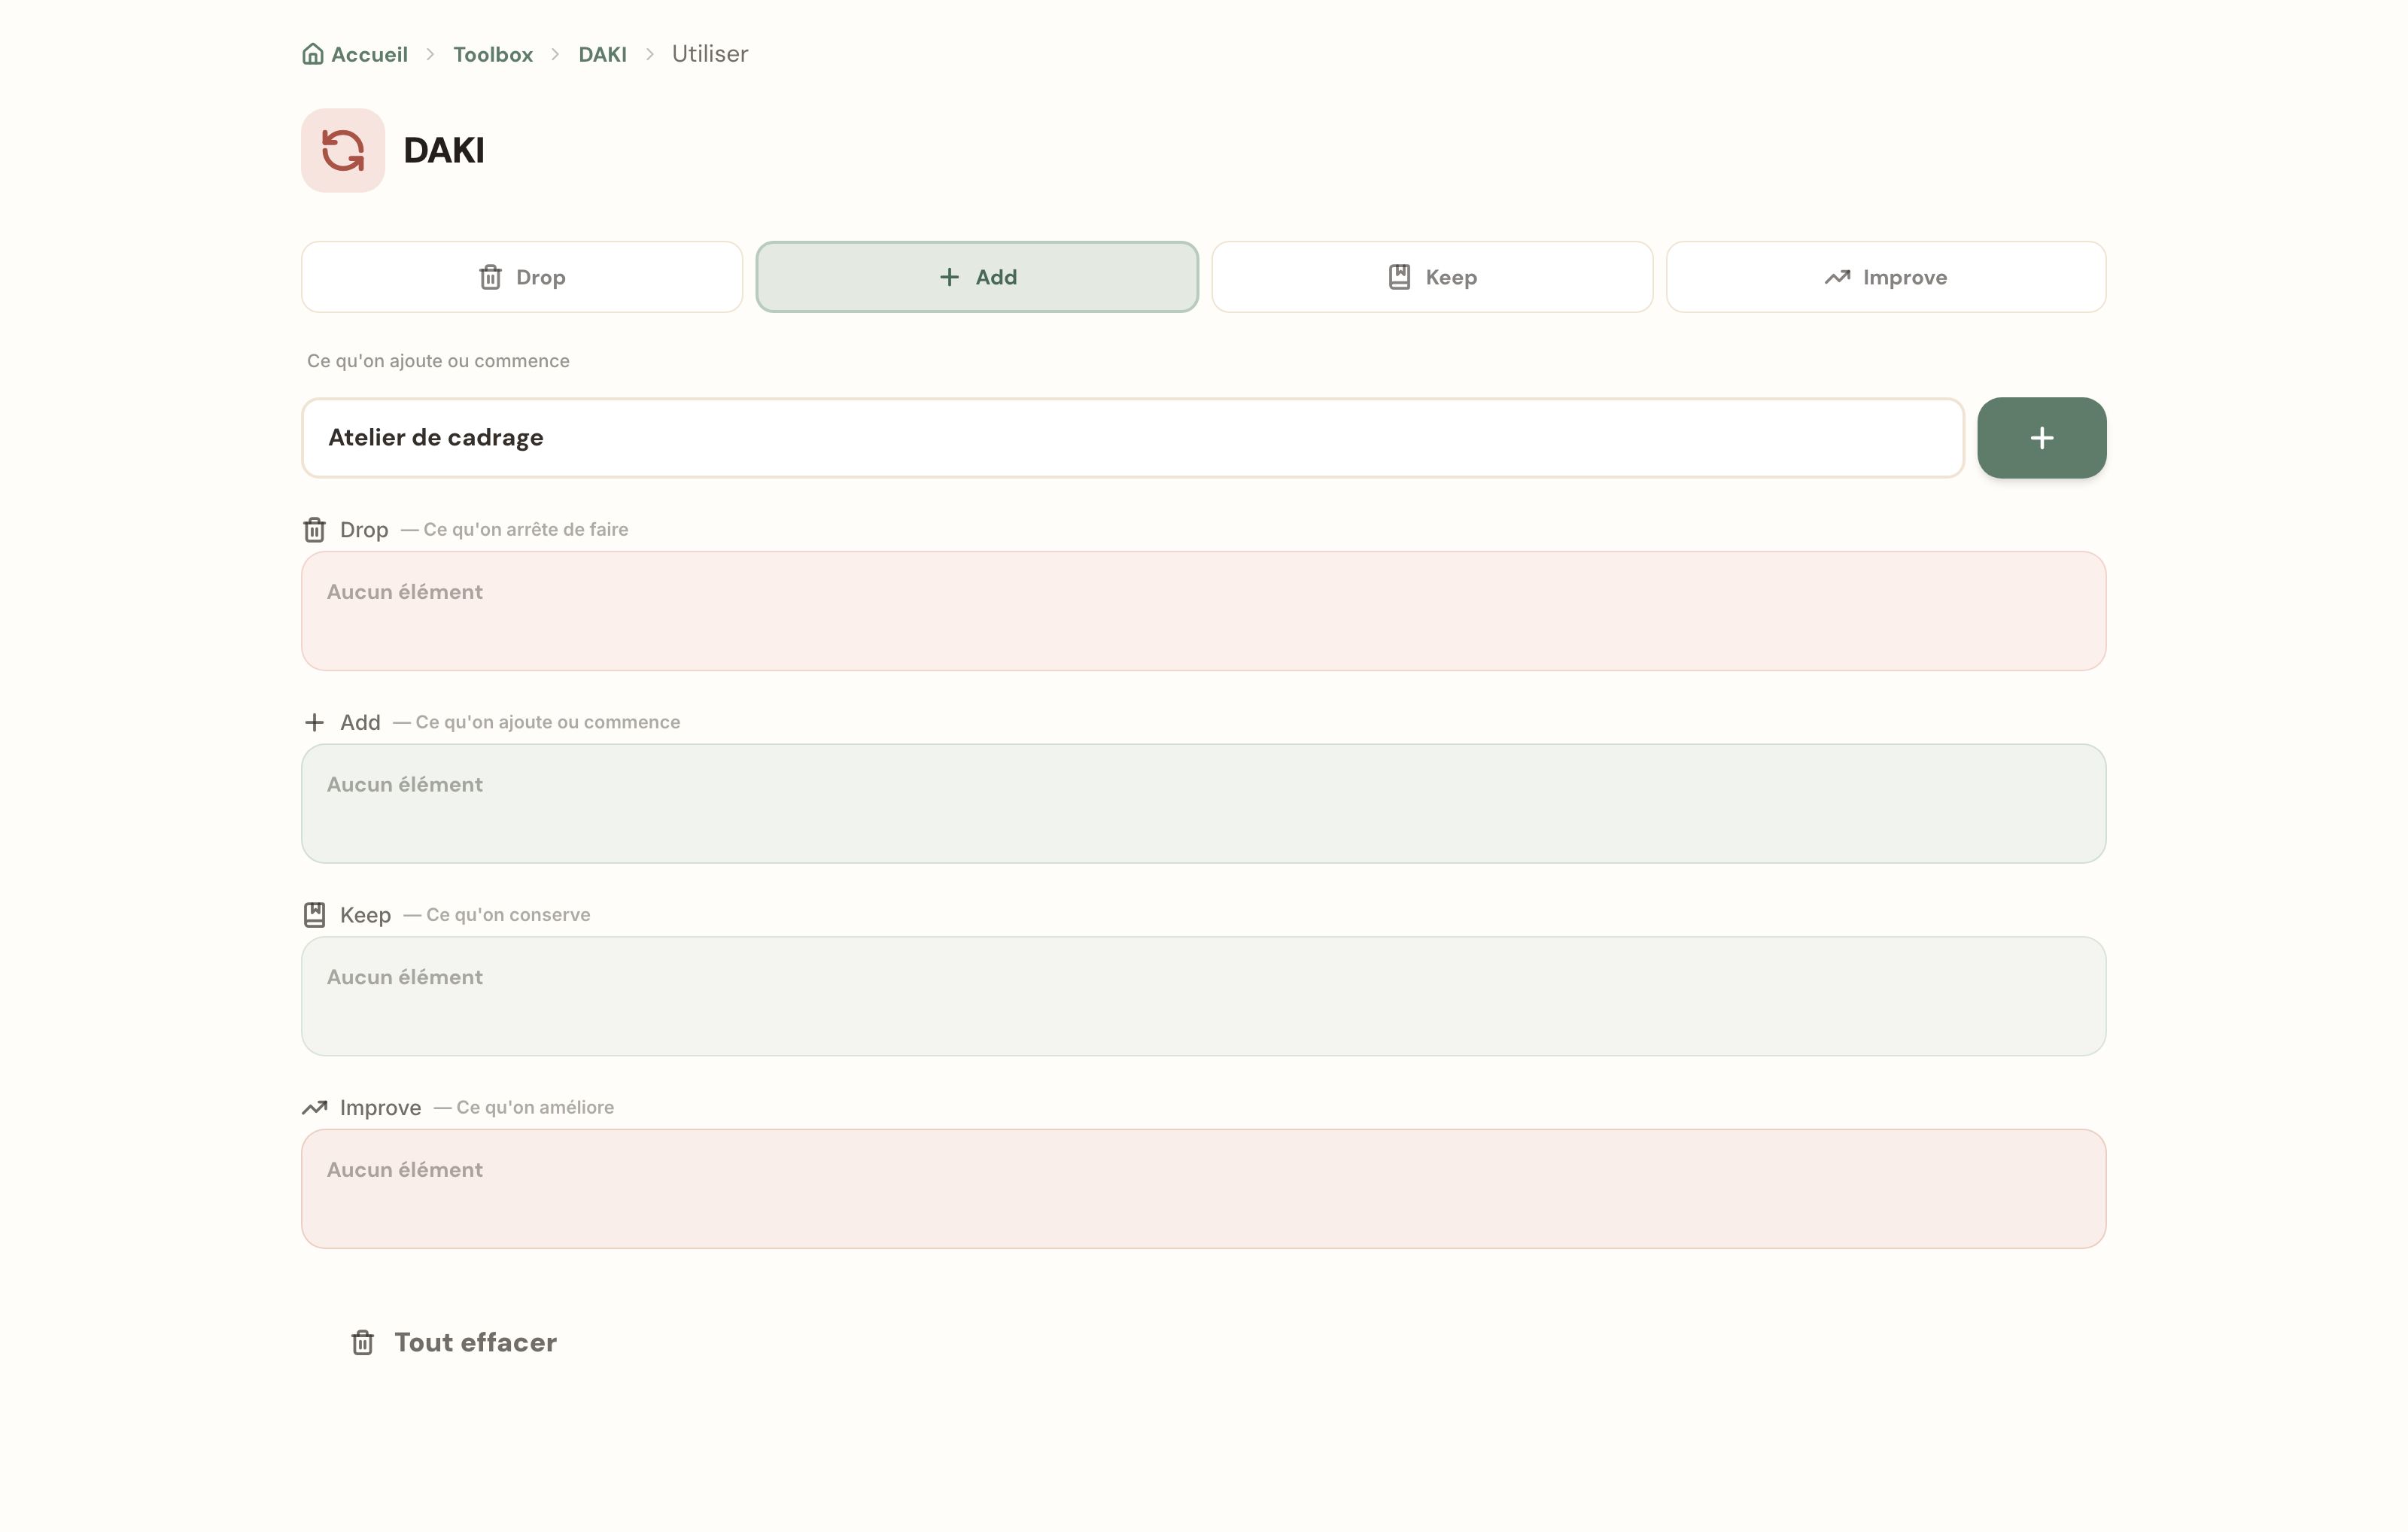Click the 'Tout effacer' button
2408x1532 pixels.
(454, 1343)
